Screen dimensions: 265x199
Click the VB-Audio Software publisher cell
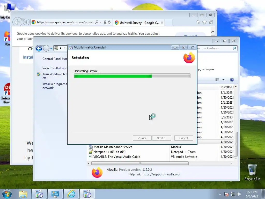184,157
